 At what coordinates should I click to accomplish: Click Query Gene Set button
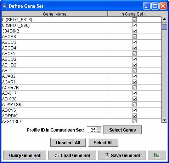[x=24, y=155]
